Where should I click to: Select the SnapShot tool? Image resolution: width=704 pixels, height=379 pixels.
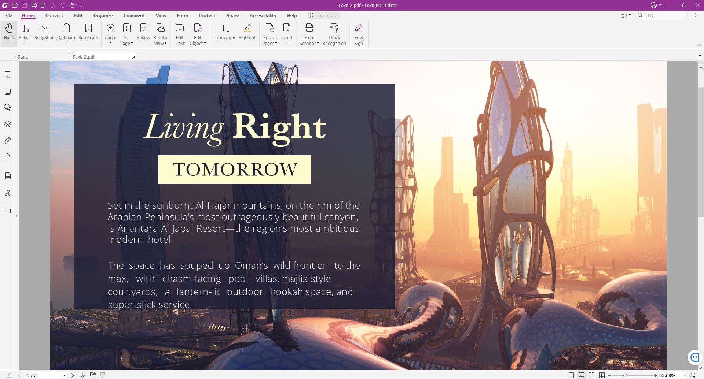tap(44, 33)
